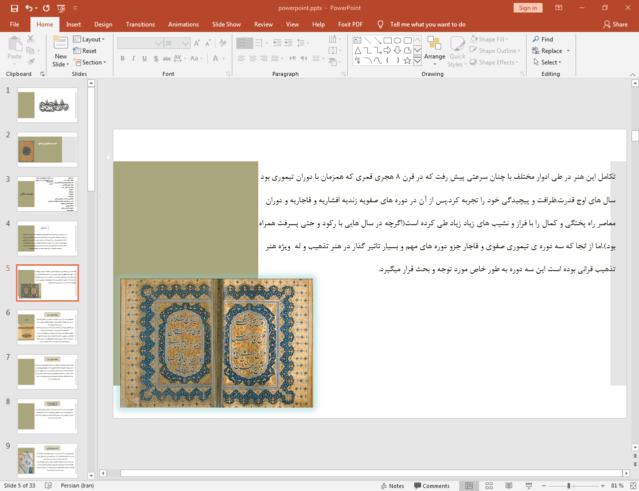
Task: Open Shape Effects dropdown
Action: point(494,62)
